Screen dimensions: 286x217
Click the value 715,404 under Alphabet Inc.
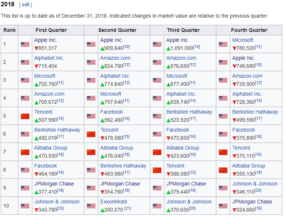coord(48,66)
